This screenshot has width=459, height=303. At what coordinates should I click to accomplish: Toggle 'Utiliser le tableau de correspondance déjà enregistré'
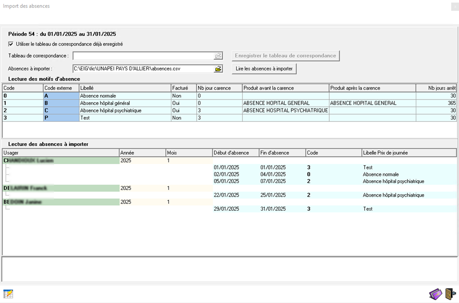coord(11,44)
